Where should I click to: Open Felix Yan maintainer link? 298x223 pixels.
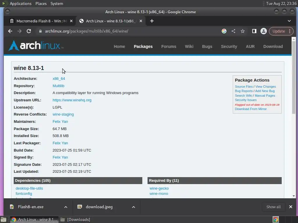click(x=60, y=122)
